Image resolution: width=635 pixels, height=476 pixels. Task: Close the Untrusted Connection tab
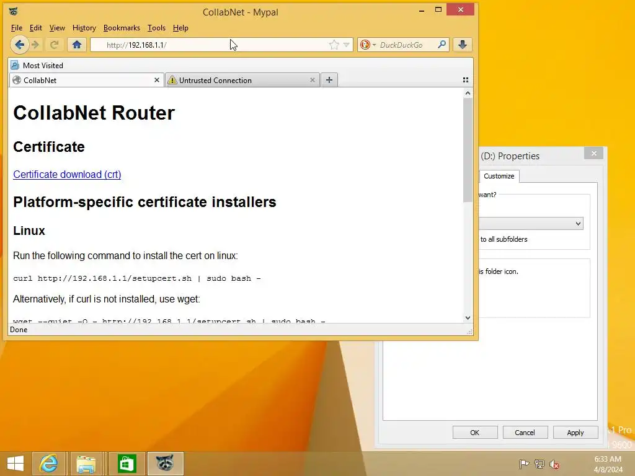coord(313,80)
